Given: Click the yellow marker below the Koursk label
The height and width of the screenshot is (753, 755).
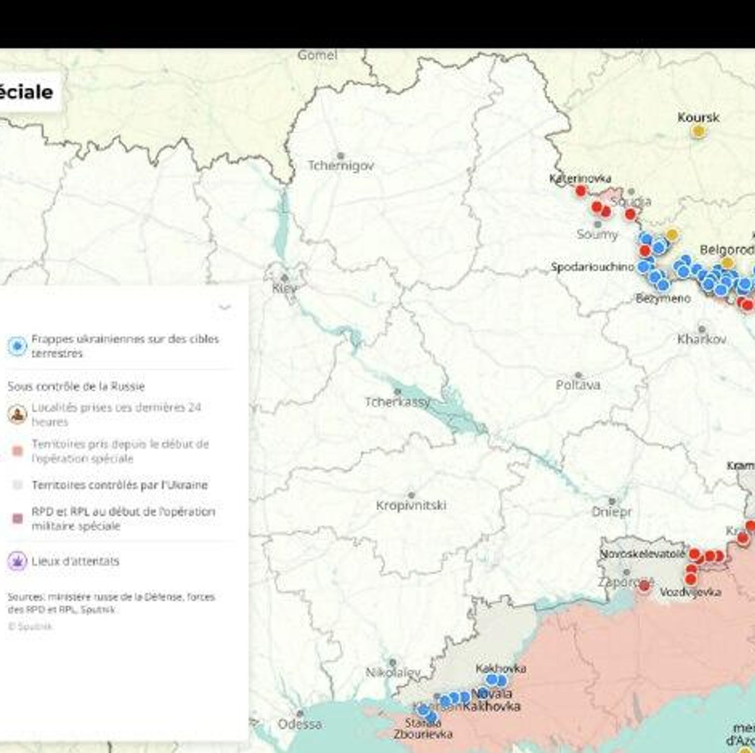Looking at the screenshot, I should [698, 131].
